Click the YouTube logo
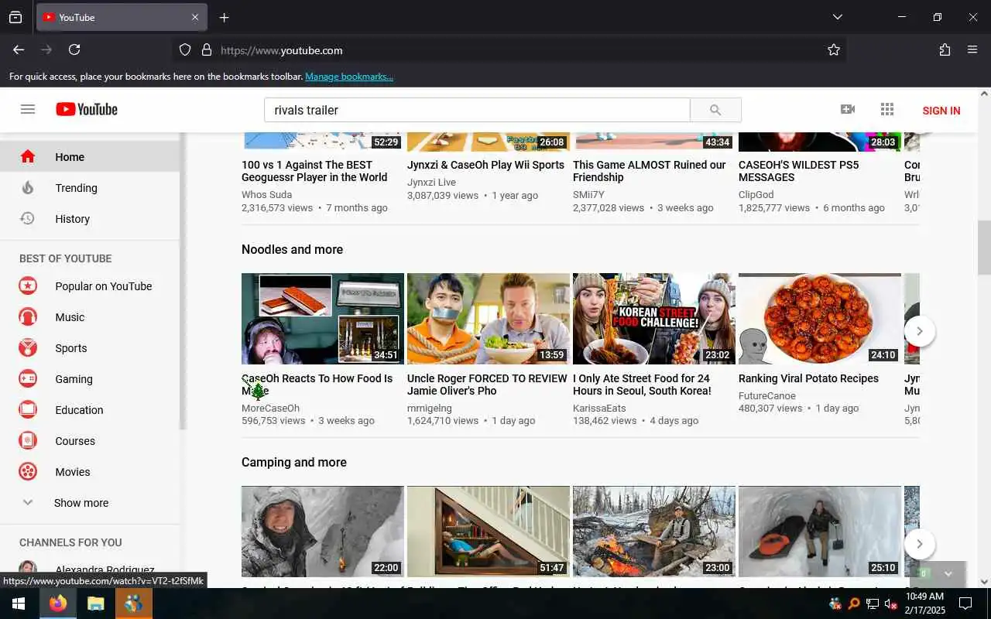991x619 pixels. point(87,110)
